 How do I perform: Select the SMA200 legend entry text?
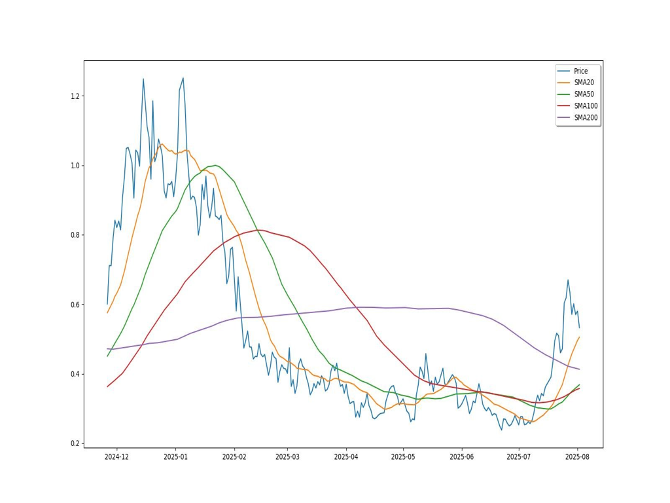(x=586, y=118)
